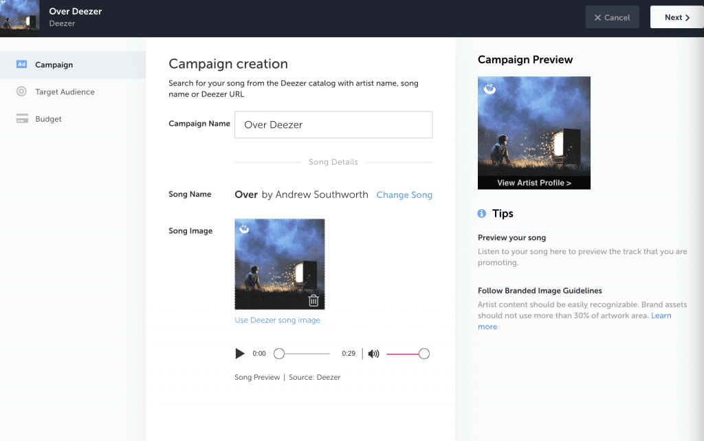Image resolution: width=704 pixels, height=441 pixels.
Task: Click the song progress slider handle
Action: pyautogui.click(x=279, y=354)
